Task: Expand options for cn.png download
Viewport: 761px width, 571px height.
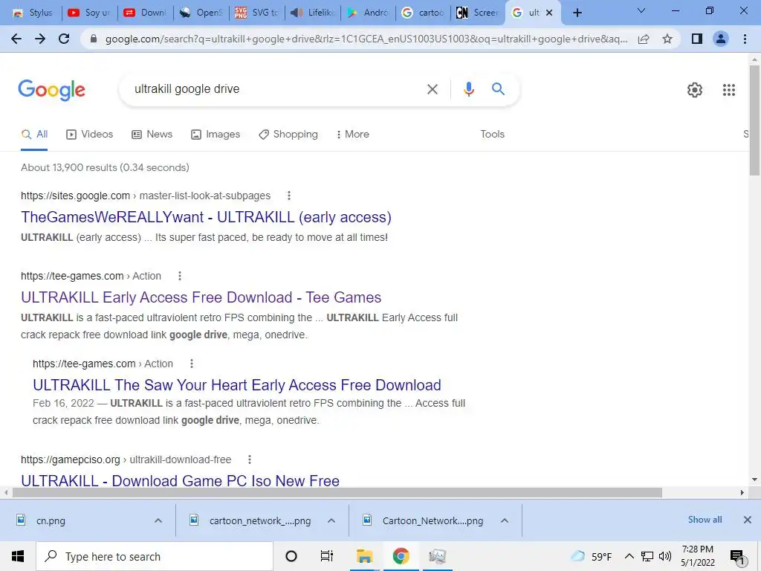Action: coord(158,520)
